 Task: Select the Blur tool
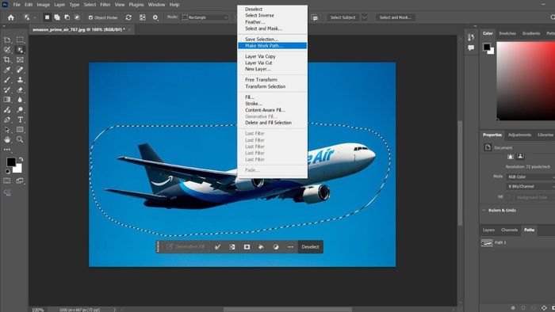[x=20, y=100]
